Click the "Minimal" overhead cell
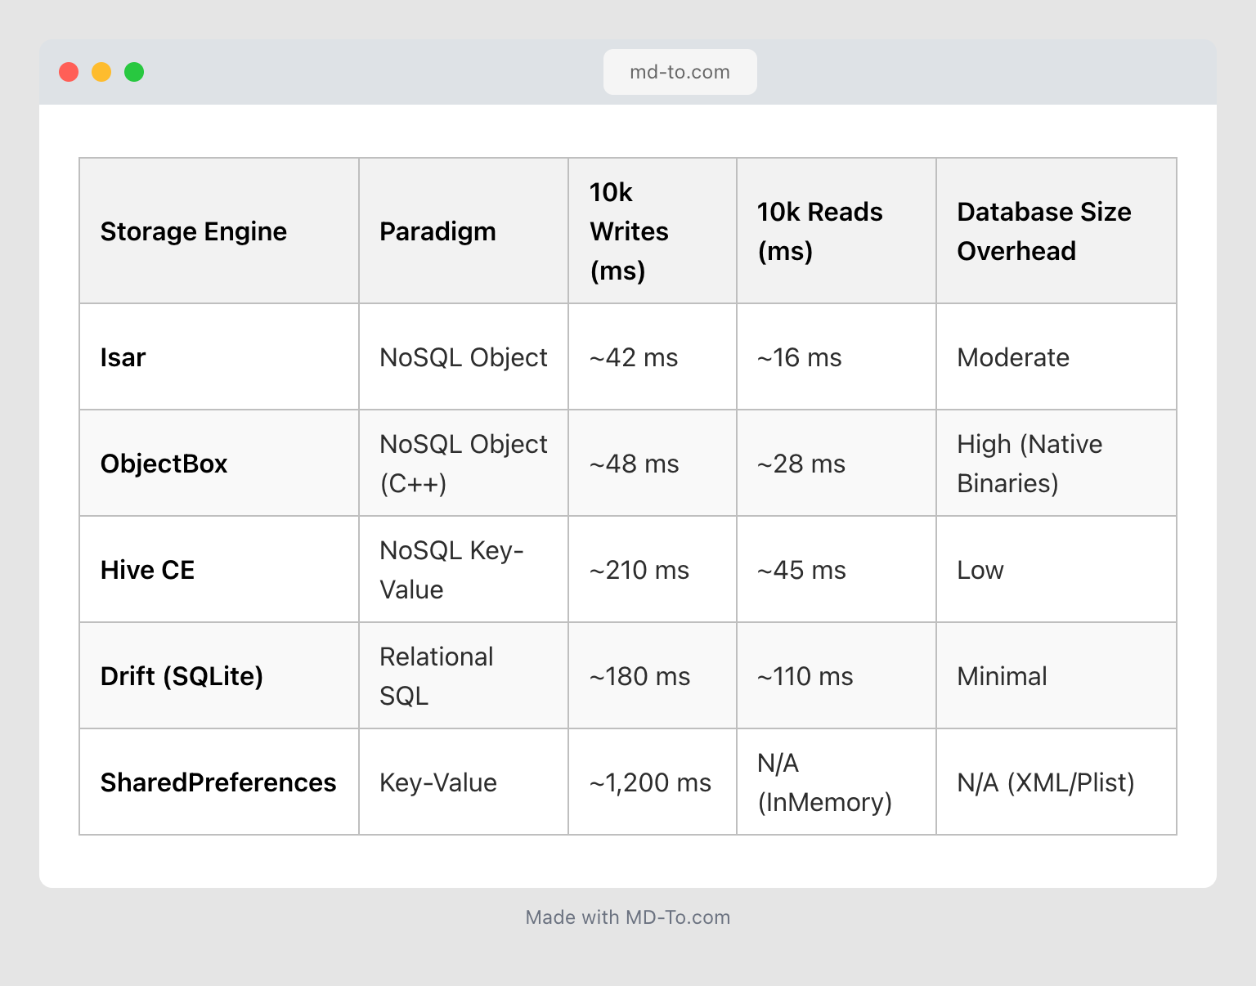 (1056, 676)
